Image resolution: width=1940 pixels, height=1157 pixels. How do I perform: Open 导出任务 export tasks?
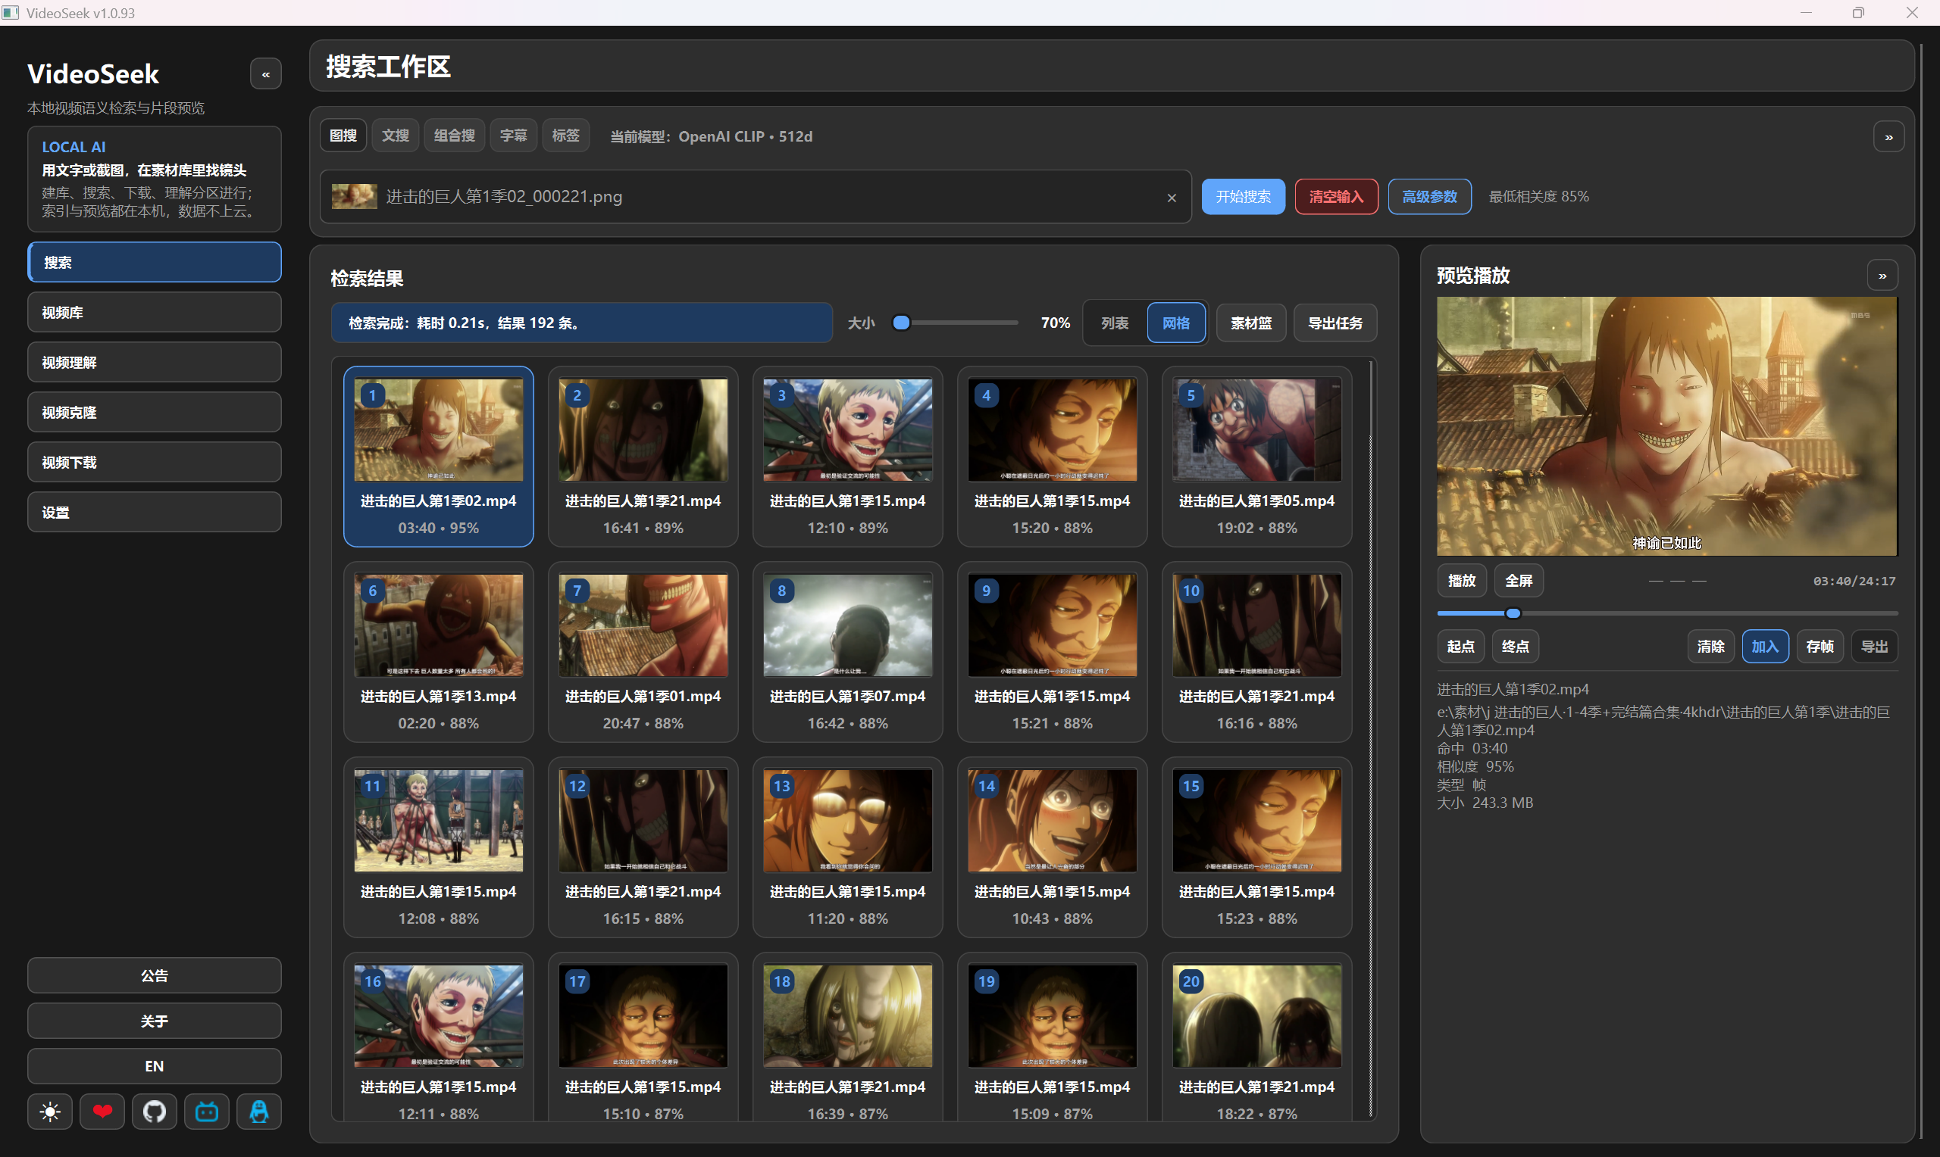(x=1335, y=323)
